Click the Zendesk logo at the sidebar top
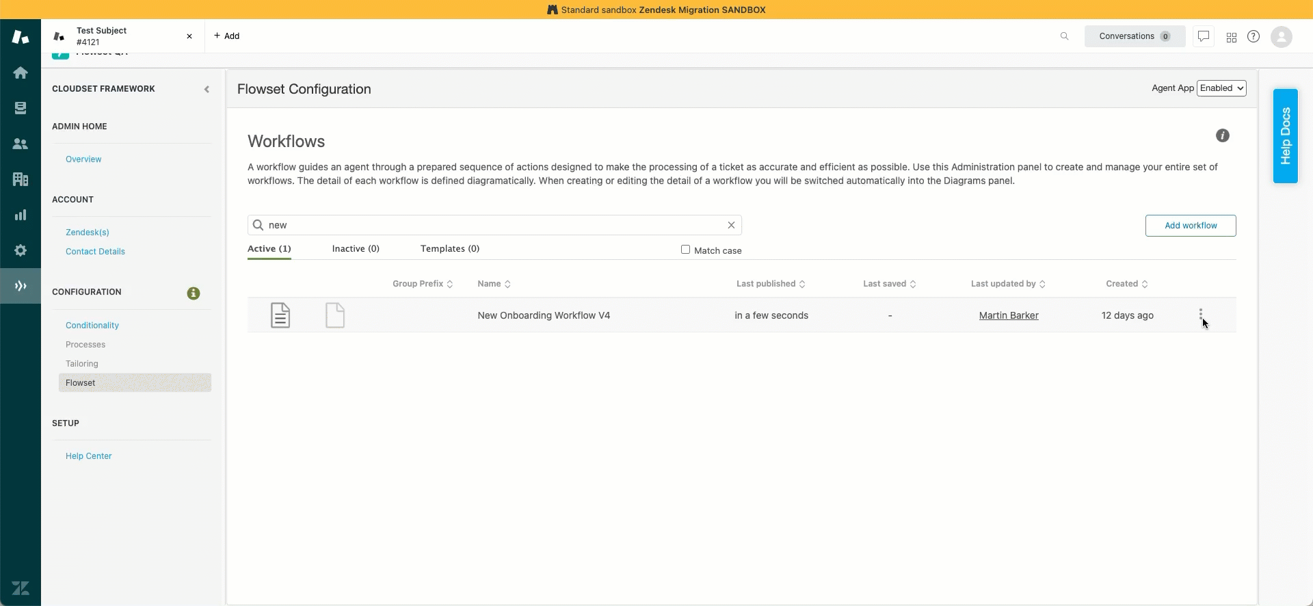 pyautogui.click(x=21, y=37)
